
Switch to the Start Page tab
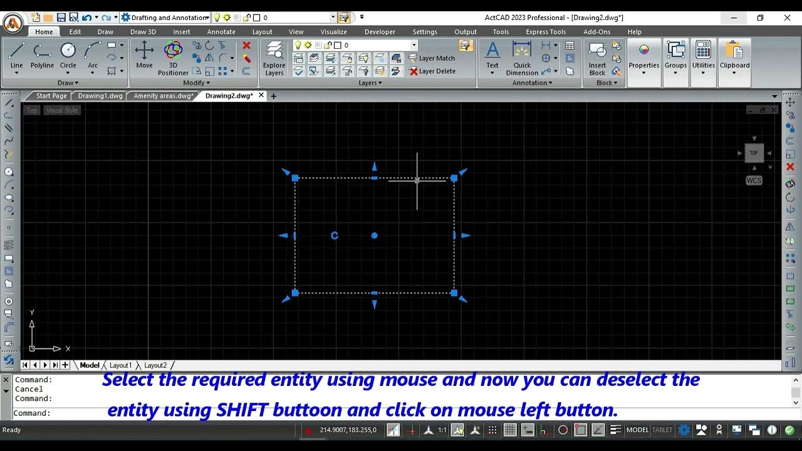(51, 96)
